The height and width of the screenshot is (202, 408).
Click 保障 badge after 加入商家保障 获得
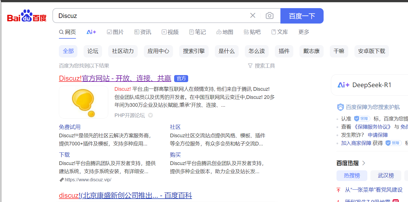click(x=393, y=143)
